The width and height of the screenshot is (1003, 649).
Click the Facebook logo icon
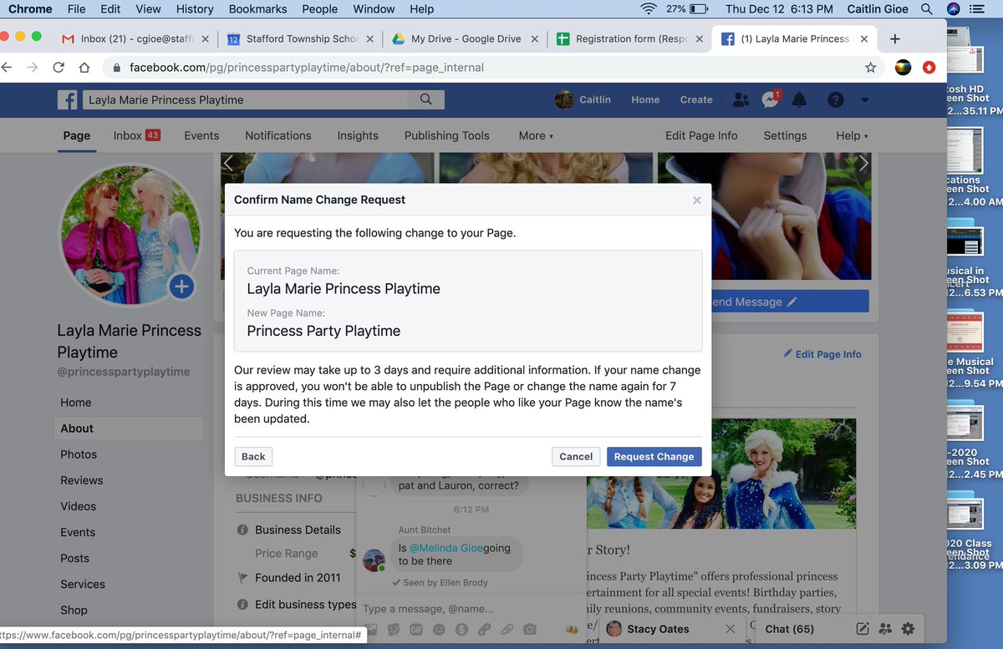point(67,99)
